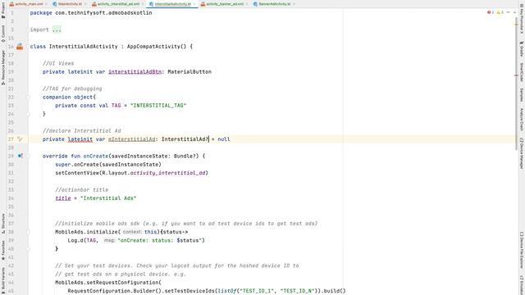Image resolution: width=525 pixels, height=295 pixels.
Task: Open the Resource Manager panel
Action: click(3, 67)
